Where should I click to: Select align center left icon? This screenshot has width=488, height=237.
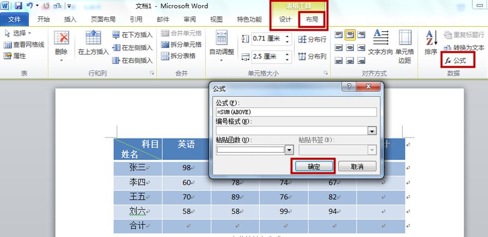tap(339, 48)
